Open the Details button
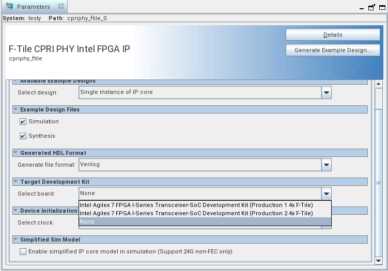 coord(333,35)
